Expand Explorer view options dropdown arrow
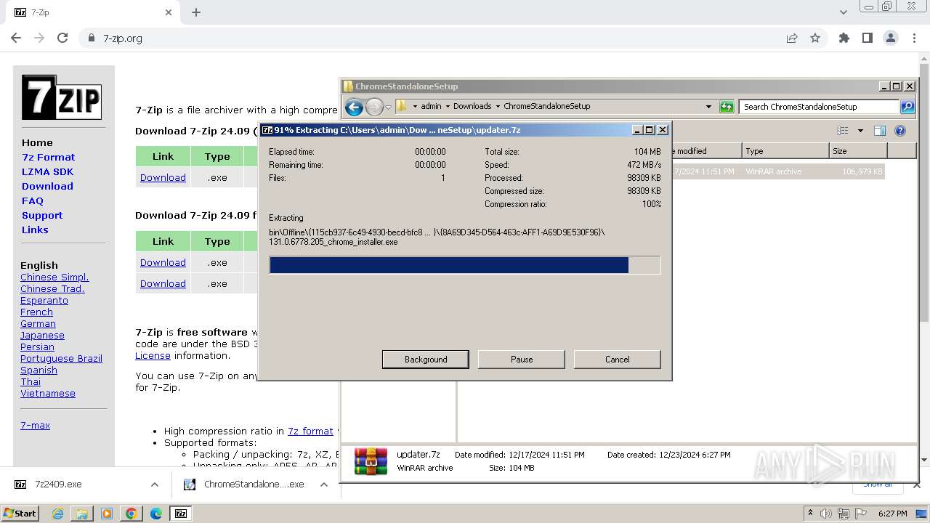 pos(860,131)
